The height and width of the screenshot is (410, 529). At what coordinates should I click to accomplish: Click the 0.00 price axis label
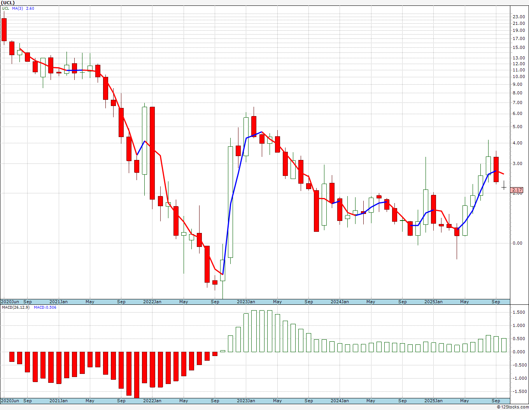pyautogui.click(x=518, y=243)
